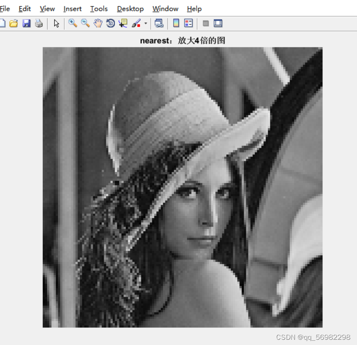Viewport: 357px width, 345px height.
Task: Select the Rotate 3D tool
Action: [x=111, y=23]
